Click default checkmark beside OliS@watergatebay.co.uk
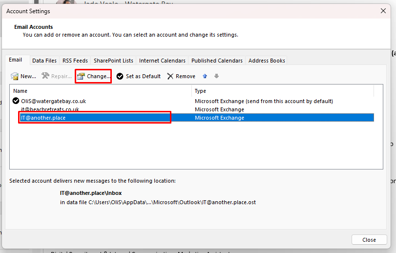The height and width of the screenshot is (253, 396). (x=16, y=101)
